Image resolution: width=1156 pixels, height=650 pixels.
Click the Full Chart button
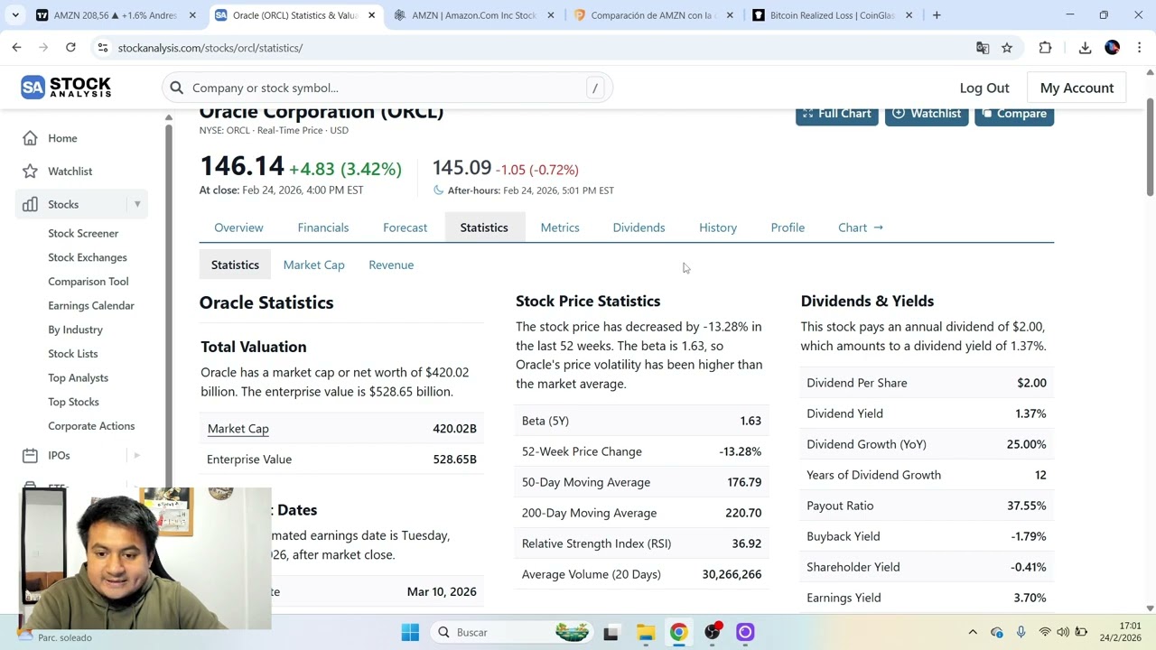click(x=836, y=114)
